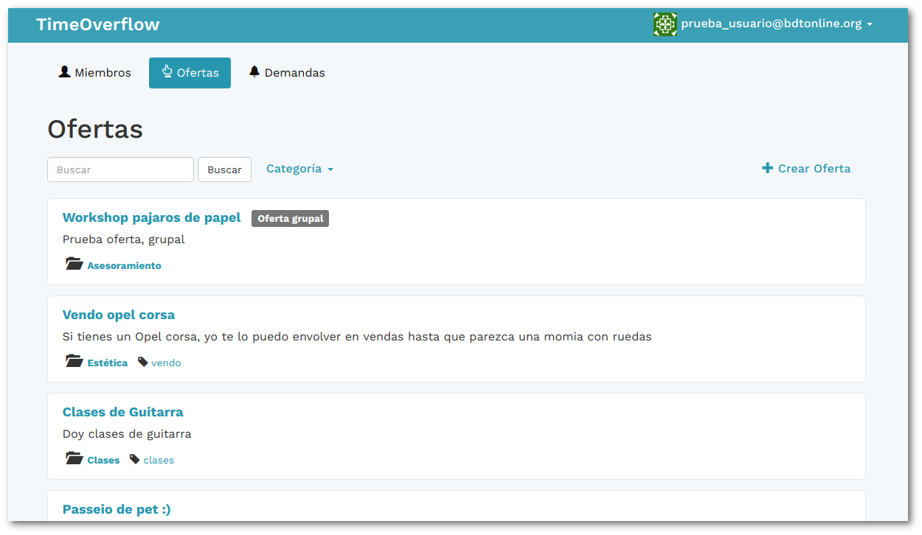Open the Passeio de pet :) offer
This screenshot has width=922, height=535.
[117, 509]
